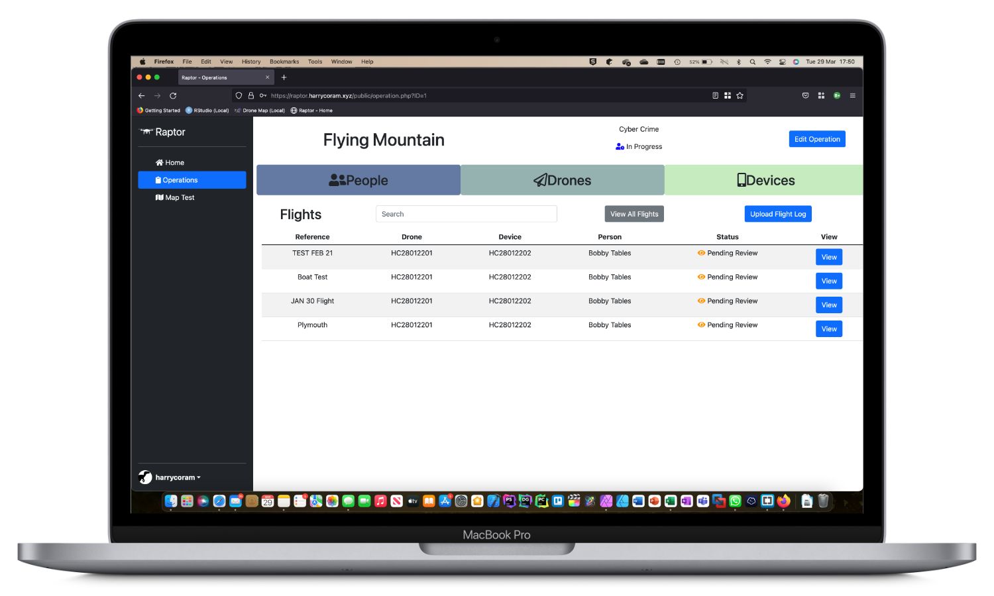Viewport: 994px width, 596px height.
Task: Bookmark this page with the star icon
Action: click(x=740, y=96)
